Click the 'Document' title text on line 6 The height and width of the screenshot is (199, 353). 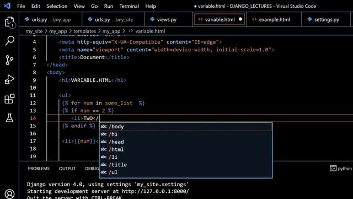92,57
